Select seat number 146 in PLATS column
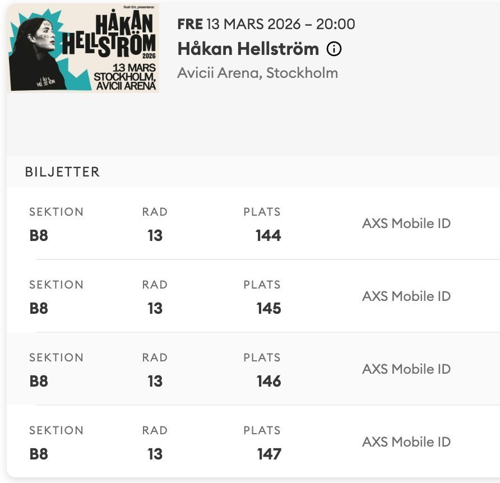 [x=268, y=382]
